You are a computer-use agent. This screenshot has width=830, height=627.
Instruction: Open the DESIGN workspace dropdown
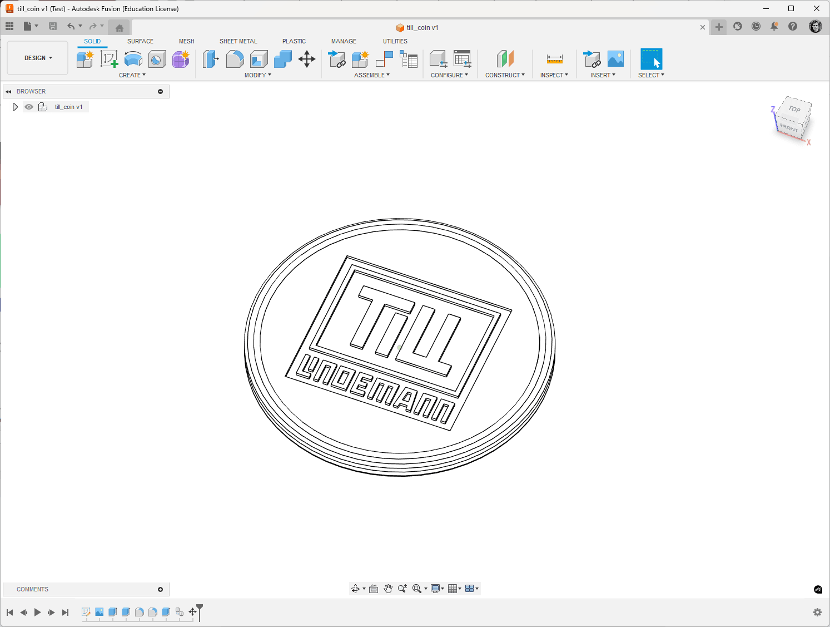[x=38, y=58]
